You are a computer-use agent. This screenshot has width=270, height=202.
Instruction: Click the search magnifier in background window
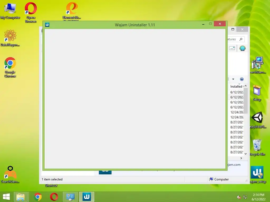tap(241, 39)
